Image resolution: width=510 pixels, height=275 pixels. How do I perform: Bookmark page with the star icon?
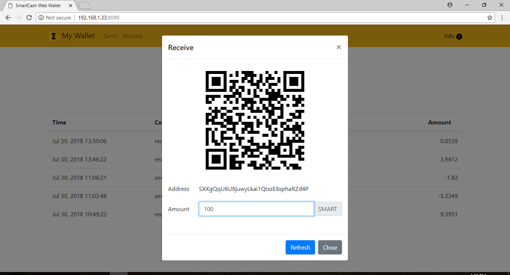click(x=490, y=18)
